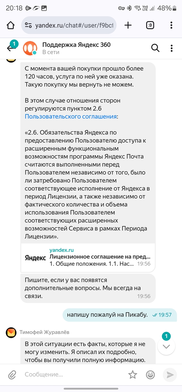The height and width of the screenshot is (392, 182).
Task: Open the Лицензионное соглашение link preview card
Action: pyautogui.click(x=88, y=258)
